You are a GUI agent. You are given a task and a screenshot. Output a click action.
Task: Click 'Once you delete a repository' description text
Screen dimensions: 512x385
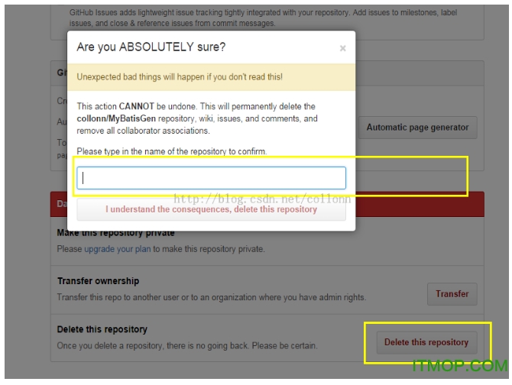[187, 345]
